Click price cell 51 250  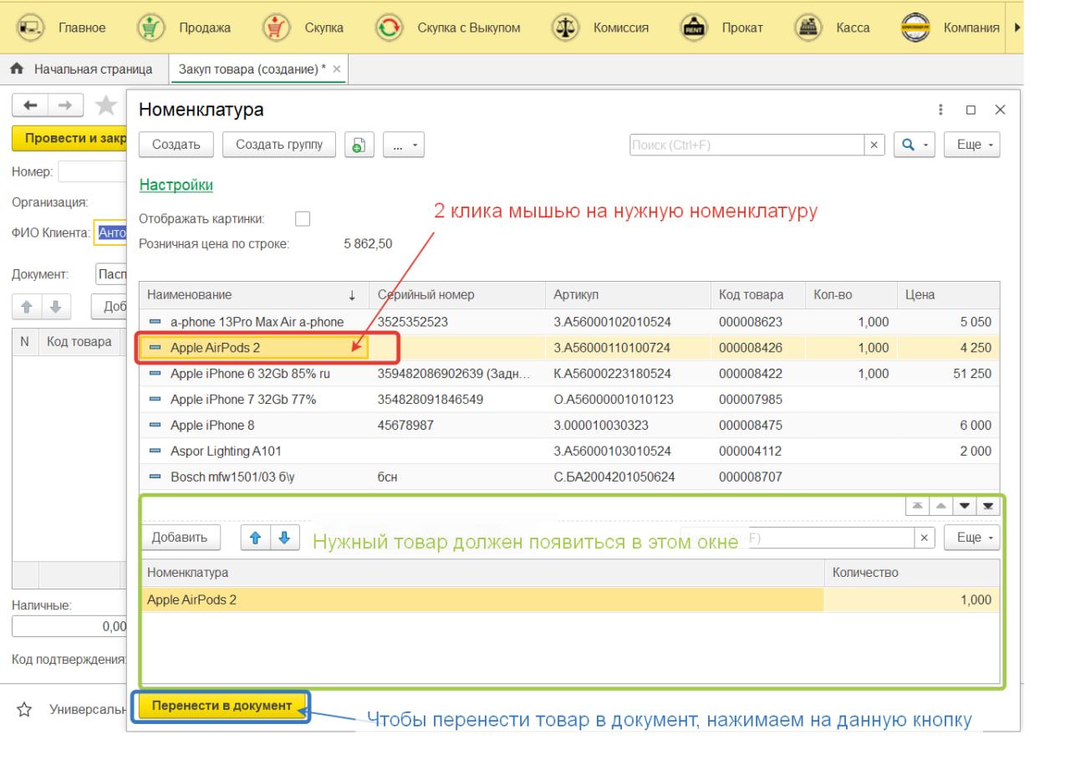[949, 374]
